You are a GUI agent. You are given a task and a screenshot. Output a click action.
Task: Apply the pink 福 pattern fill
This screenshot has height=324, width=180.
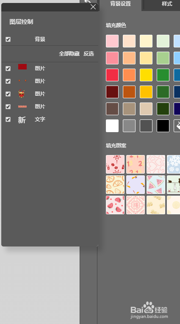pyautogui.click(x=136, y=205)
